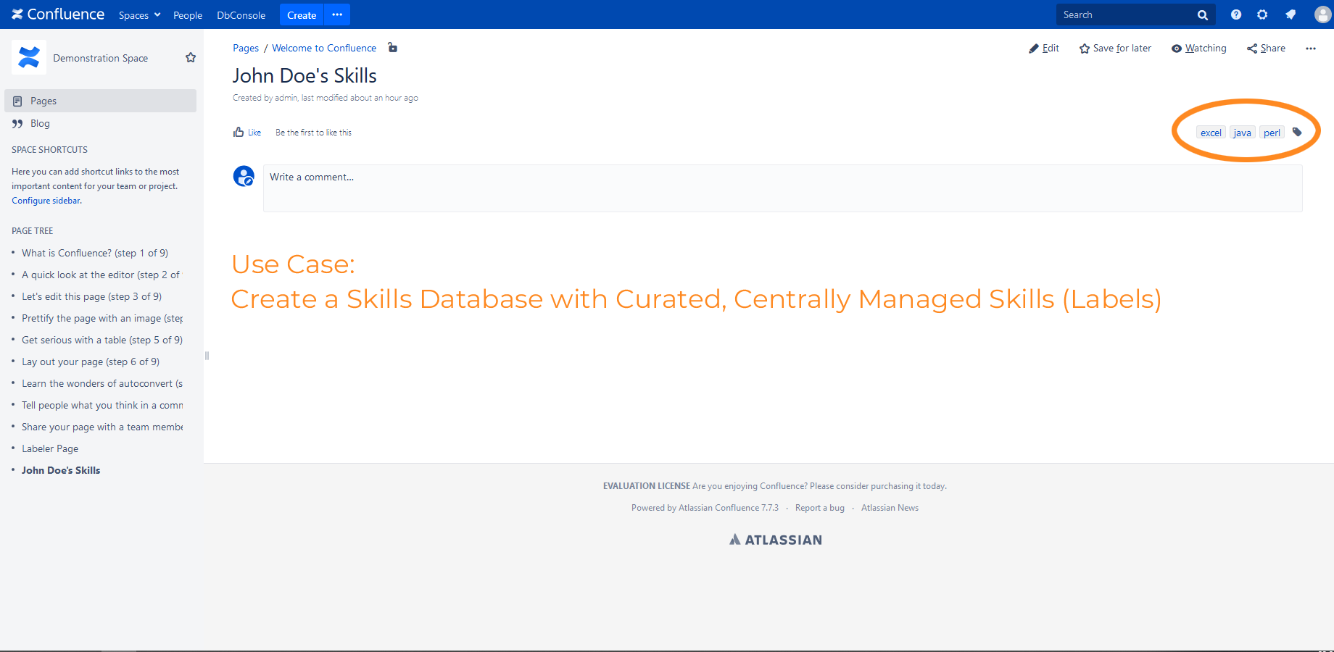Click the page restrictions padlock icon
Image resolution: width=1334 pixels, height=652 pixels.
tap(392, 47)
